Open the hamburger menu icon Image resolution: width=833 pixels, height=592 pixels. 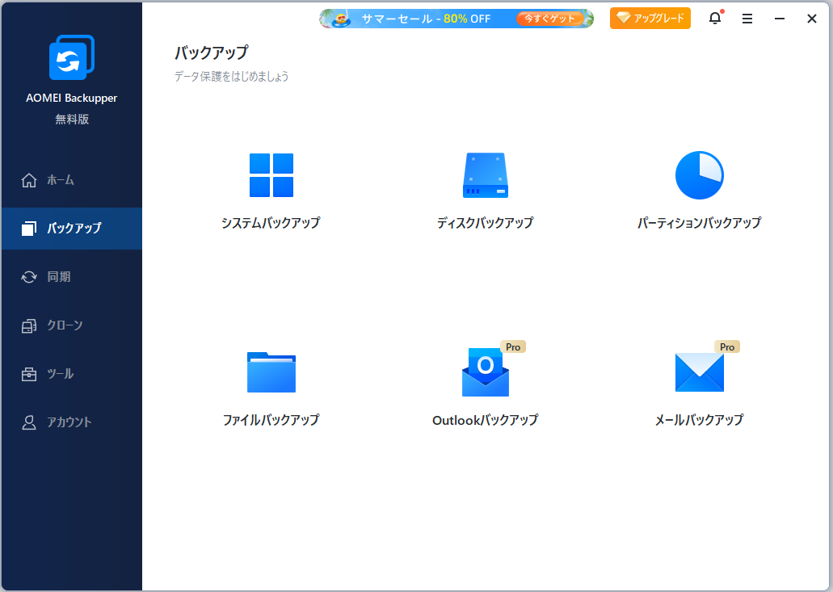(x=747, y=19)
